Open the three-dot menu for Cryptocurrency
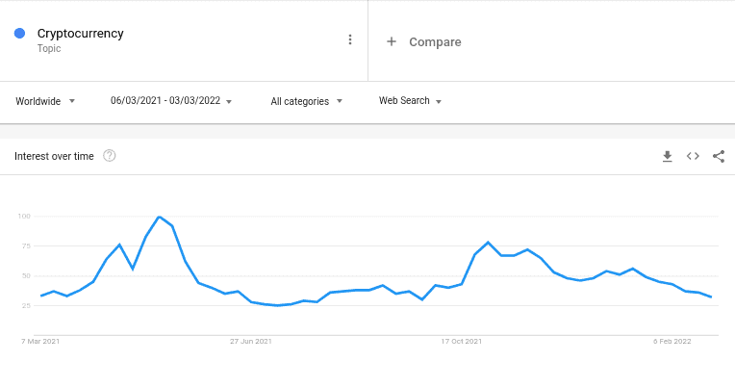Image resolution: width=735 pixels, height=387 pixels. coord(349,39)
